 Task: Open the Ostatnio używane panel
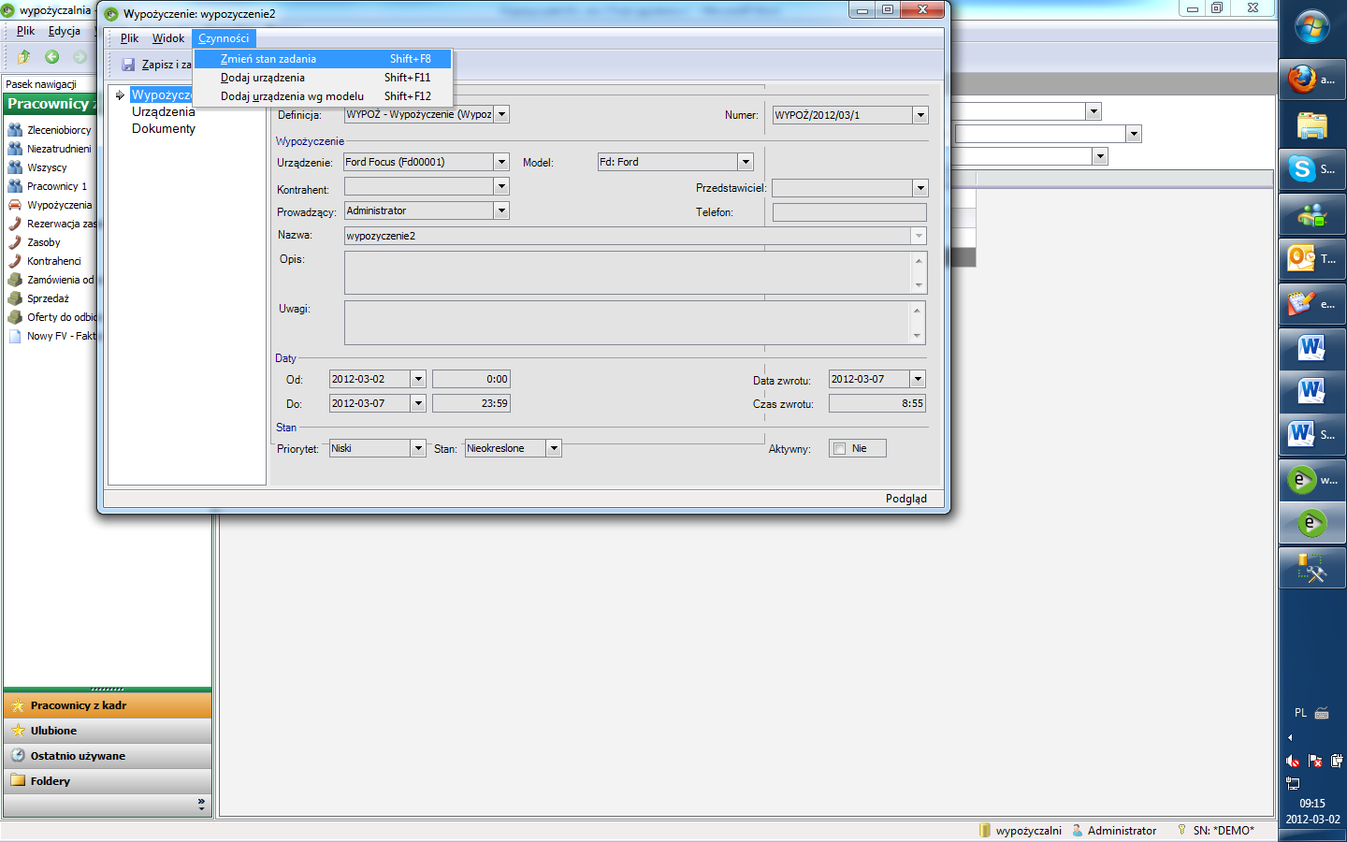click(x=108, y=756)
